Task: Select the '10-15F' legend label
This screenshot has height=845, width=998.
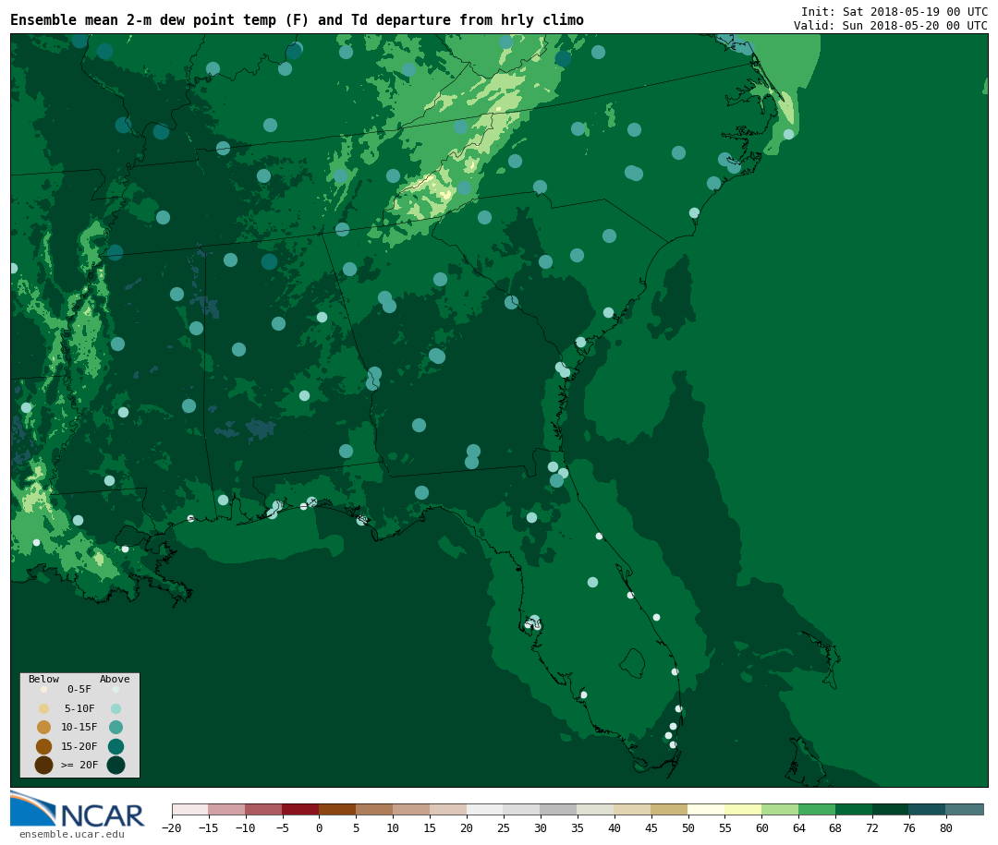Action: click(x=79, y=728)
